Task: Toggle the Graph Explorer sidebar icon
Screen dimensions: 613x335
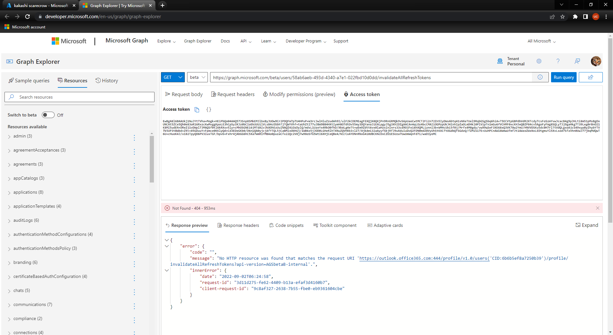Action: pyautogui.click(x=10, y=62)
